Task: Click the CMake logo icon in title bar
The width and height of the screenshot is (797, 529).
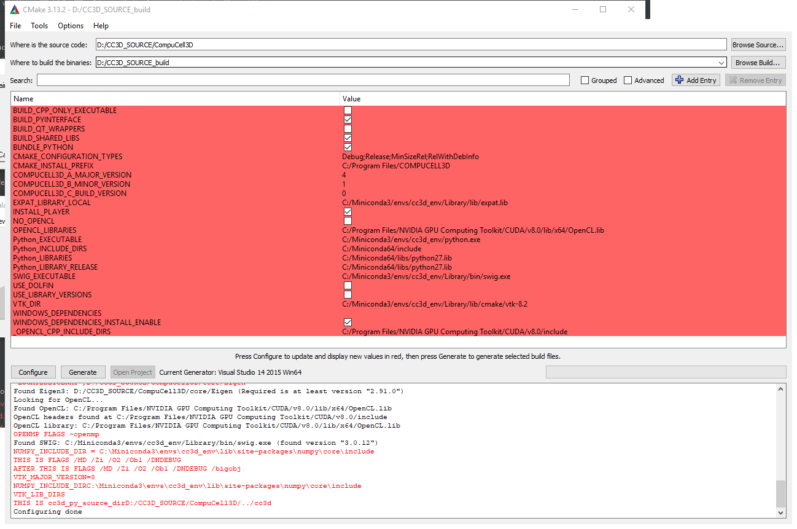Action: click(14, 9)
